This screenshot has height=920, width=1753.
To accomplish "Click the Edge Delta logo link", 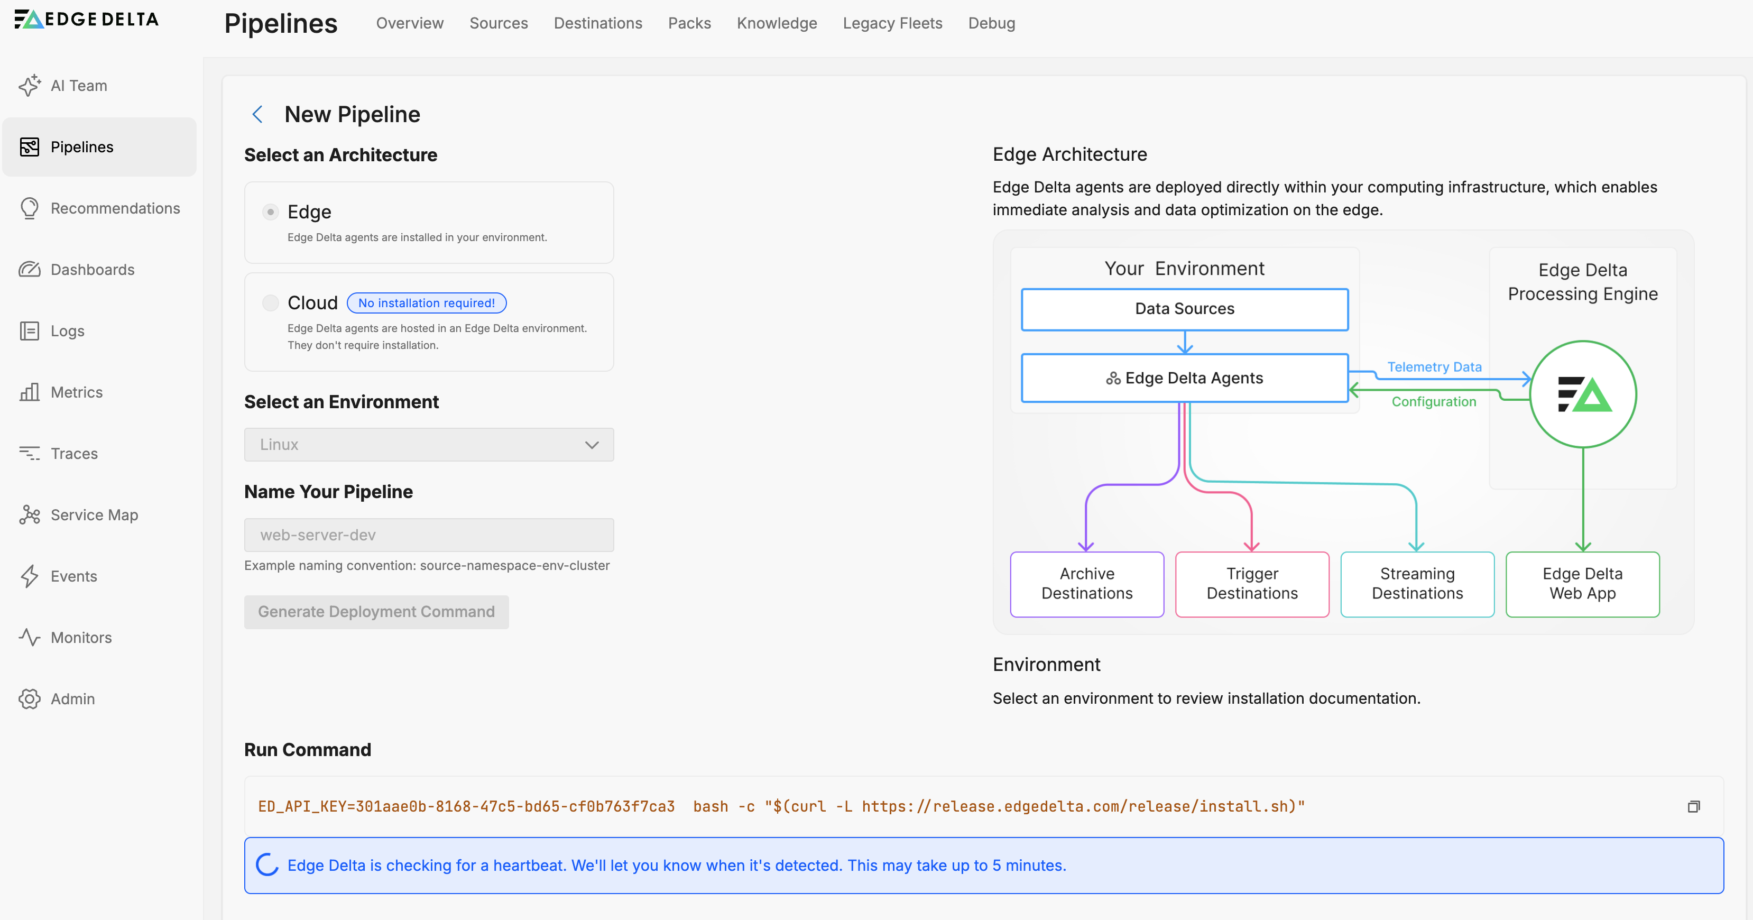I will pyautogui.click(x=87, y=19).
